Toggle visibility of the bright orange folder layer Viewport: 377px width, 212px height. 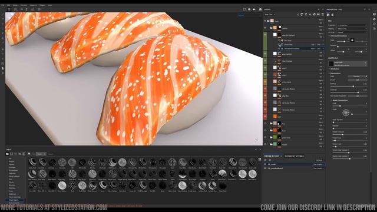tap(265, 131)
